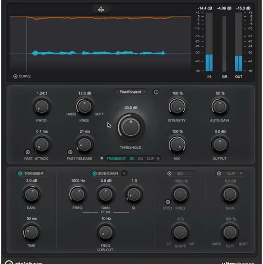Disable the TRANSIENT section power button
Viewport: 263px width, 264px height.
(20, 173)
